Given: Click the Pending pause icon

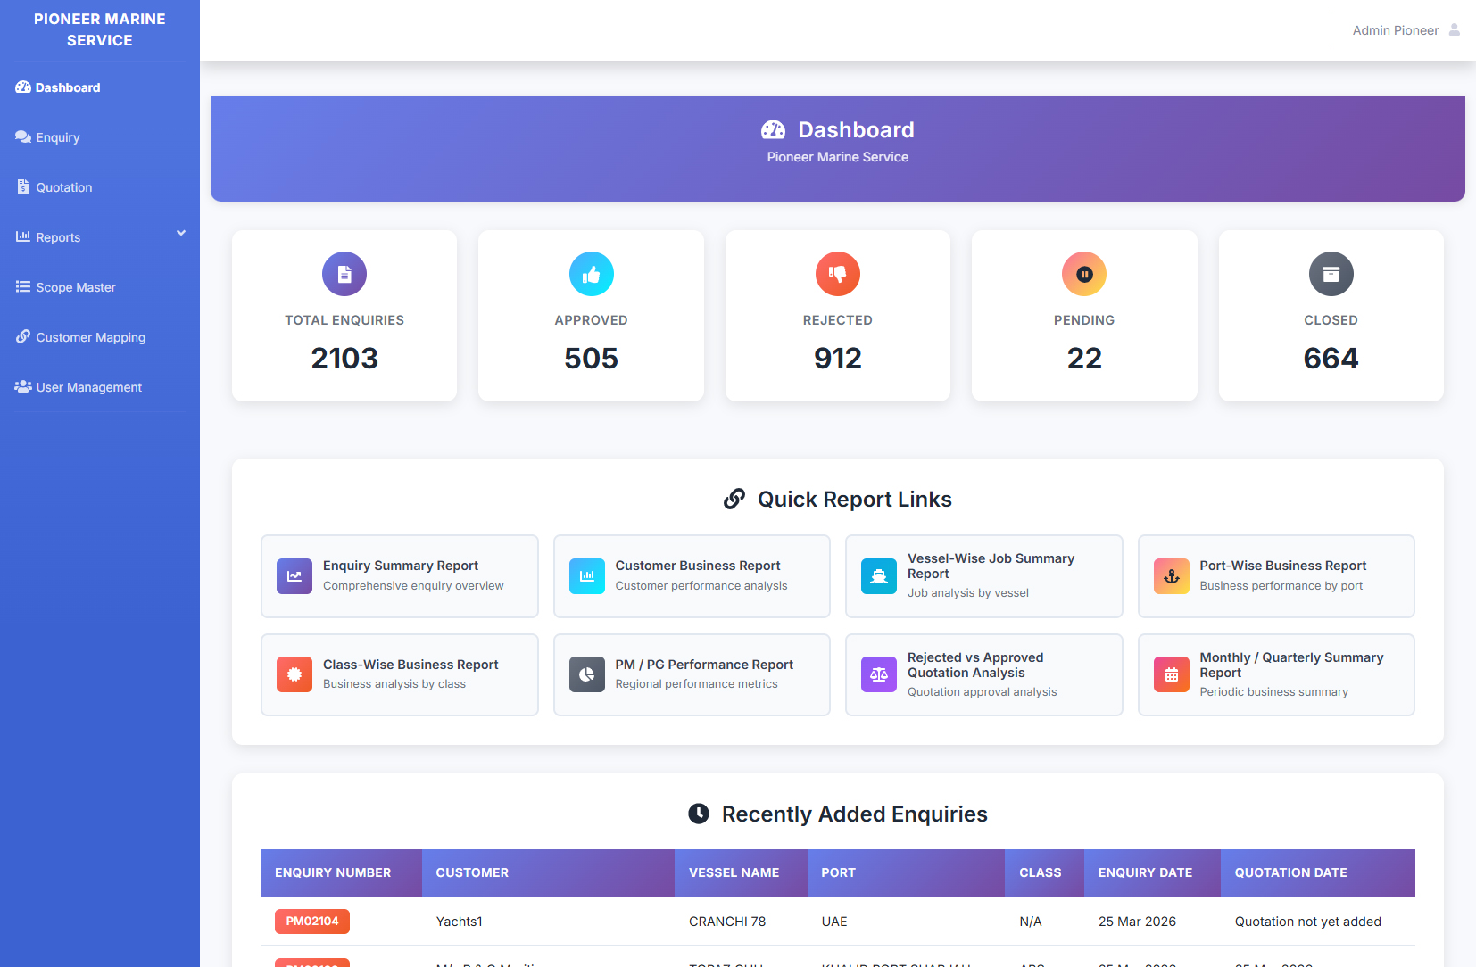Looking at the screenshot, I should (x=1084, y=274).
